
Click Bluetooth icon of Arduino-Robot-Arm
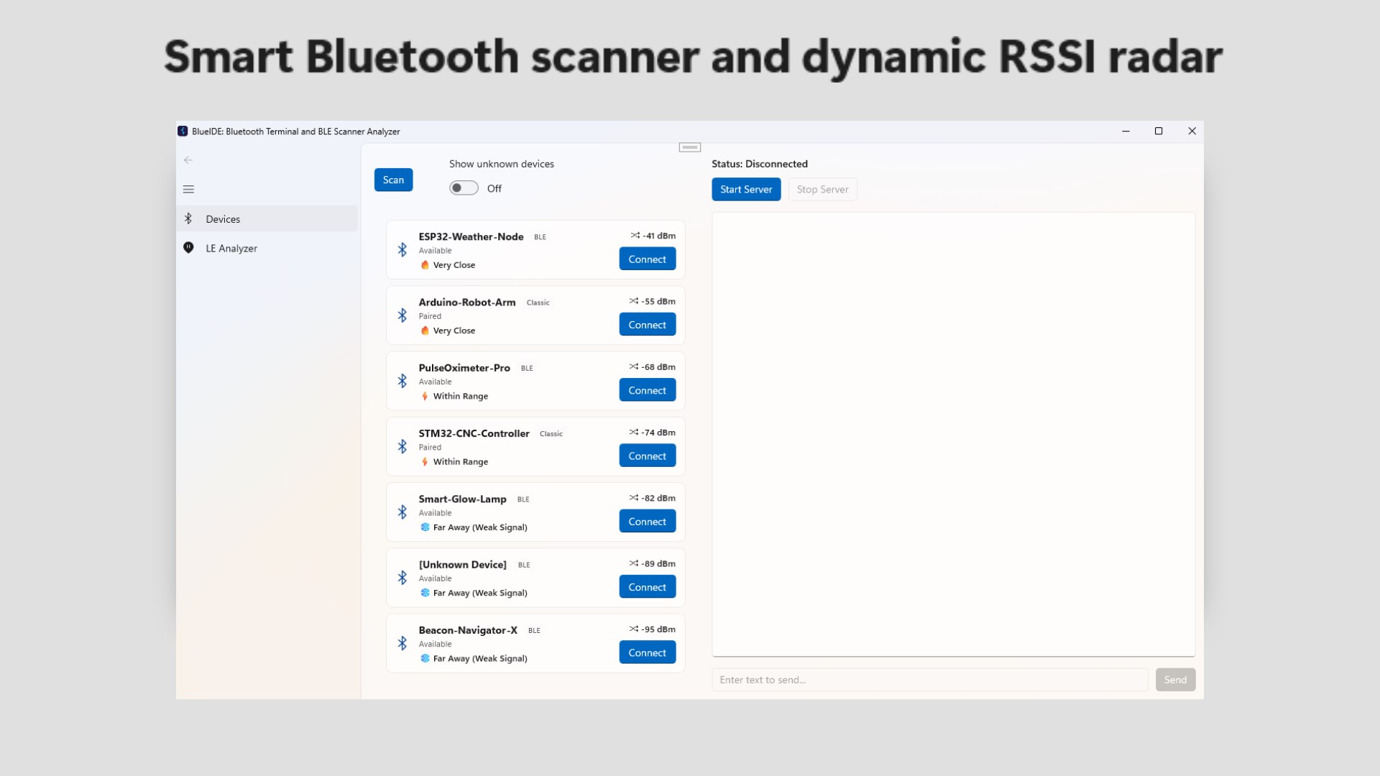tap(402, 315)
